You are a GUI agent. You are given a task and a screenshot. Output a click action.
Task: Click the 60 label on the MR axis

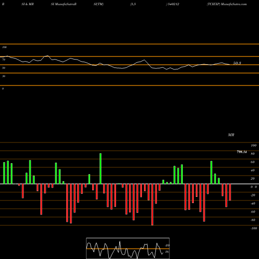[x=253, y=162]
